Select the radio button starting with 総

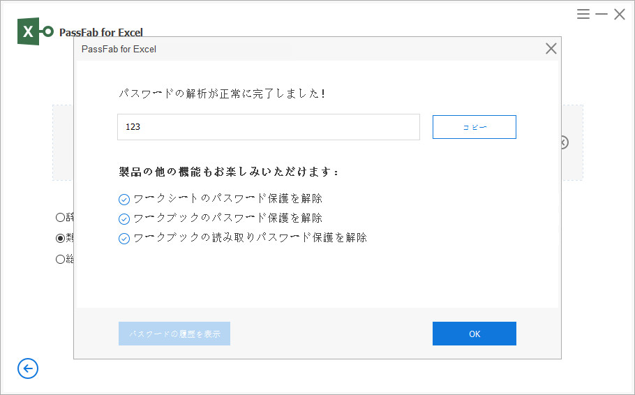point(60,259)
